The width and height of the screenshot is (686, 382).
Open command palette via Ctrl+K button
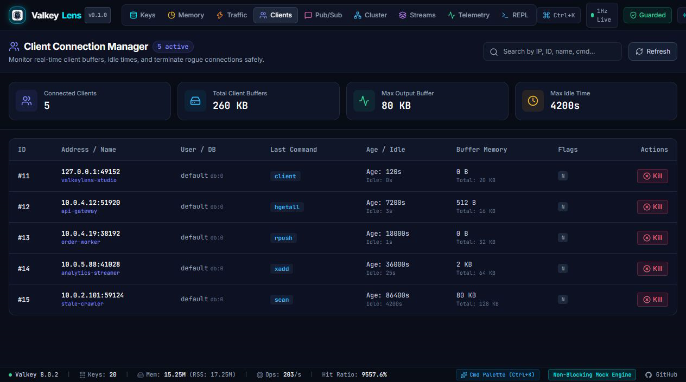(558, 15)
